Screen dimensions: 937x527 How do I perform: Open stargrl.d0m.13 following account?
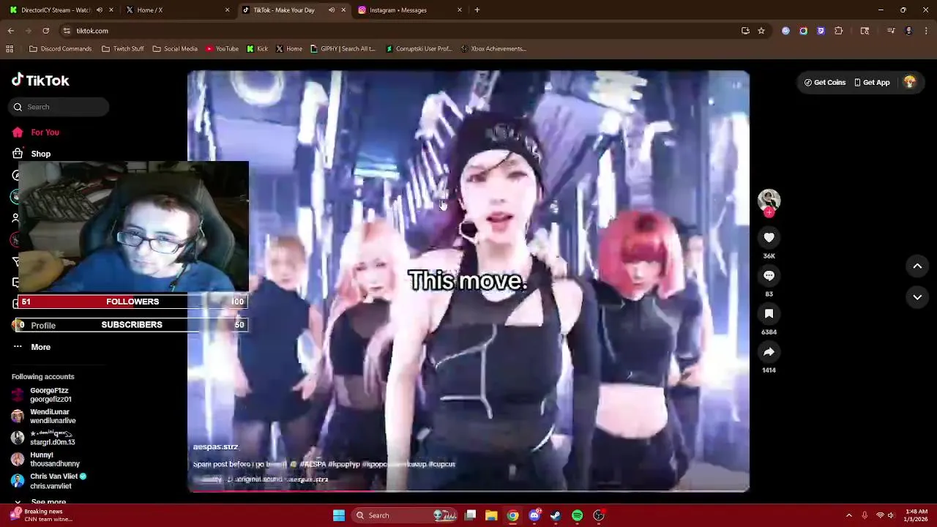[x=52, y=438]
